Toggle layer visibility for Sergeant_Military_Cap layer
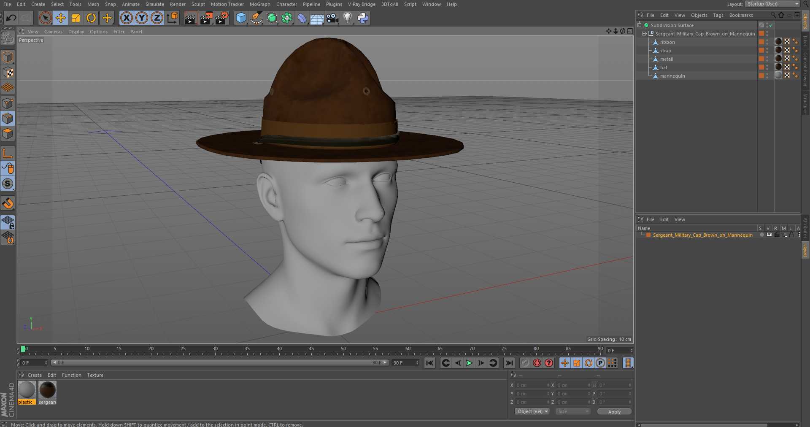Image resolution: width=810 pixels, height=427 pixels. point(769,235)
